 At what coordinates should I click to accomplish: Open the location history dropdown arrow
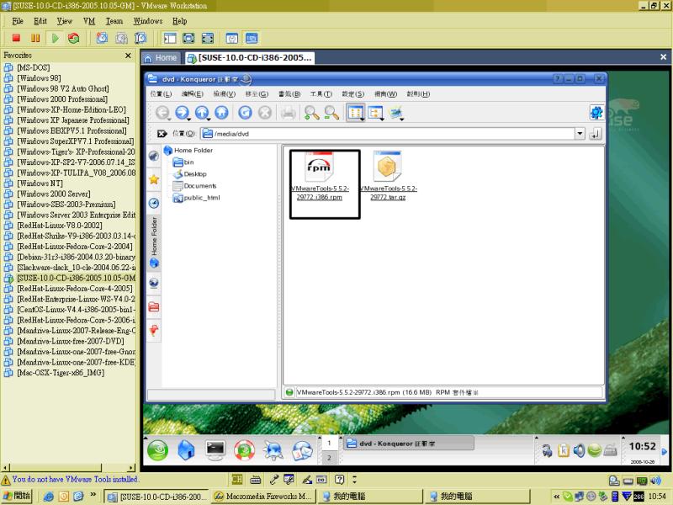[580, 134]
